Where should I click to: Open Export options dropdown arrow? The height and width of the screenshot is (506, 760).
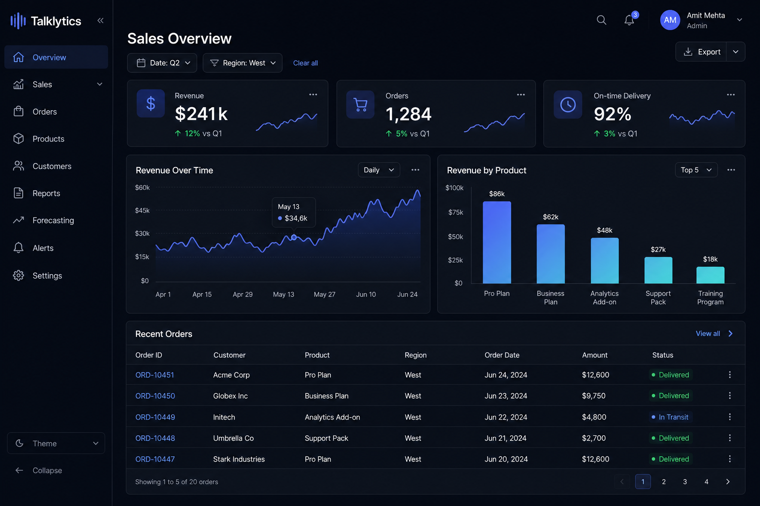pos(736,52)
